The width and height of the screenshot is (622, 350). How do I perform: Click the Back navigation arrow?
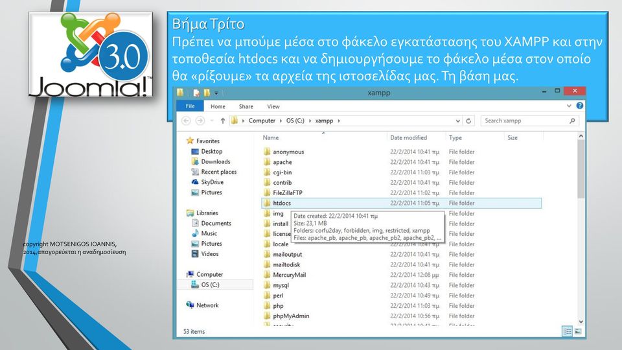click(186, 121)
